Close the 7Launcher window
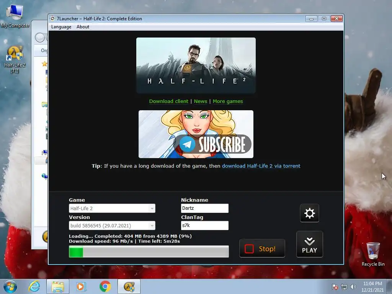This screenshot has width=392, height=294. pos(337,19)
